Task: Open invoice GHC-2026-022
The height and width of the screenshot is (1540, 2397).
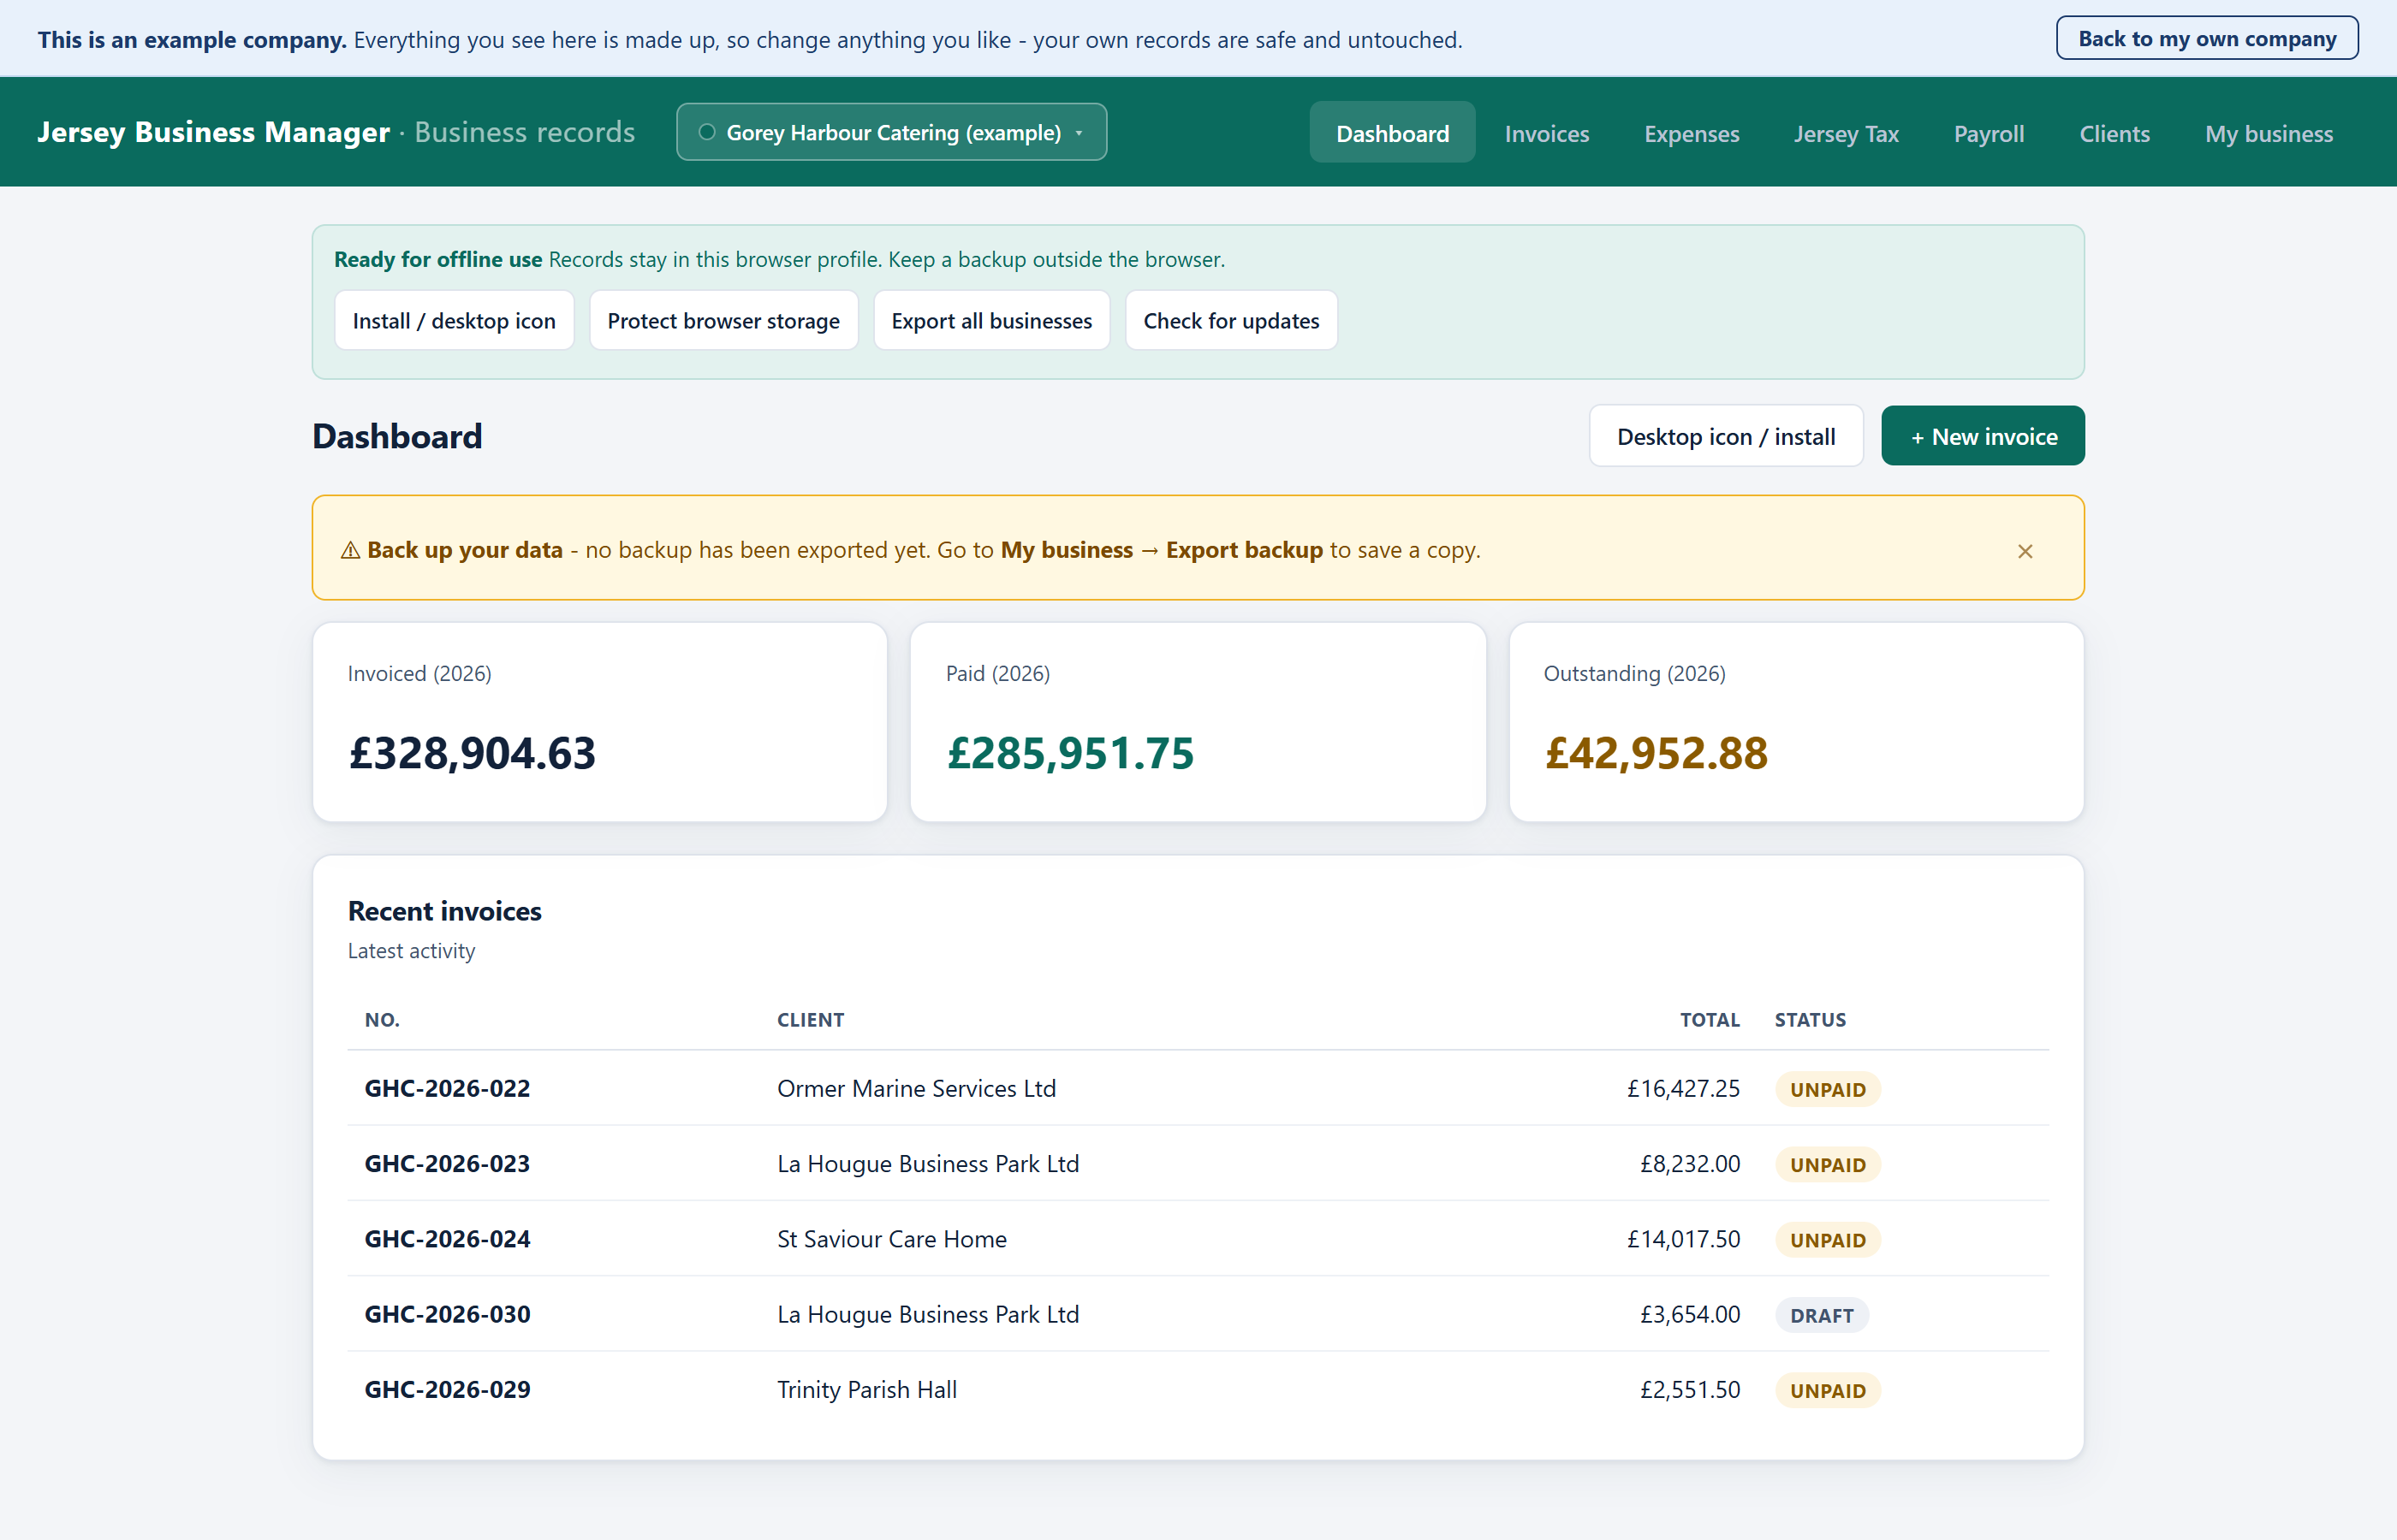Action: pos(447,1088)
